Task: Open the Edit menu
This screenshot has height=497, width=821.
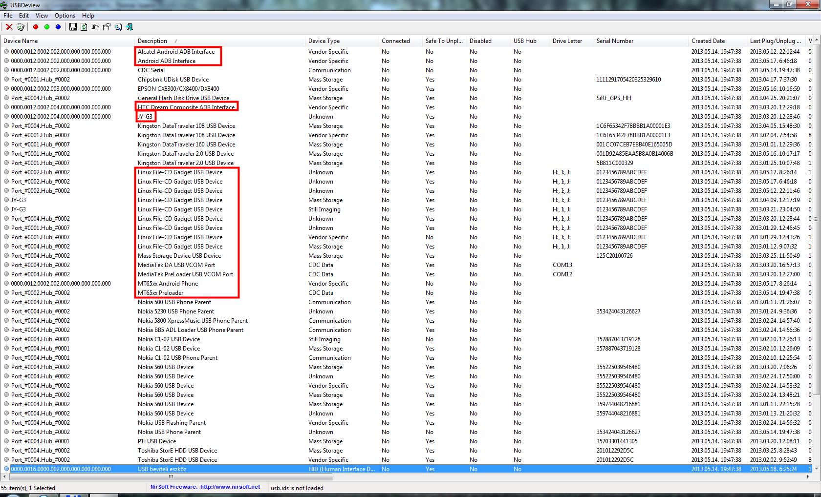Action: pyautogui.click(x=24, y=16)
